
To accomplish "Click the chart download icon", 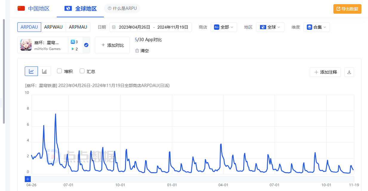I will 349,72.
